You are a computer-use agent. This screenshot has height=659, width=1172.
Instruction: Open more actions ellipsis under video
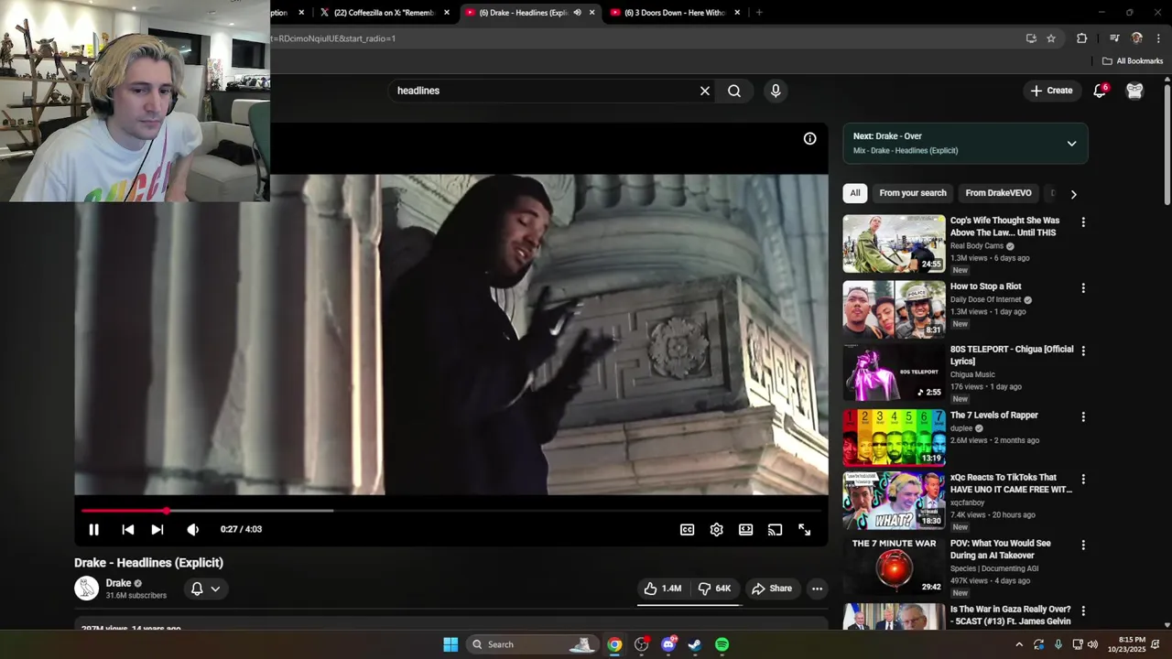click(x=817, y=589)
